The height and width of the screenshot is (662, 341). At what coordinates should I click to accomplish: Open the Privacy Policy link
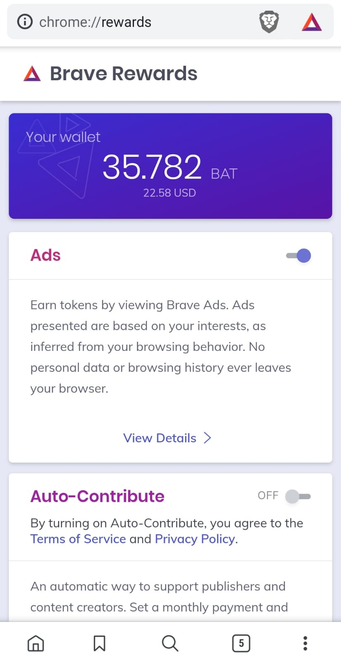pos(195,539)
